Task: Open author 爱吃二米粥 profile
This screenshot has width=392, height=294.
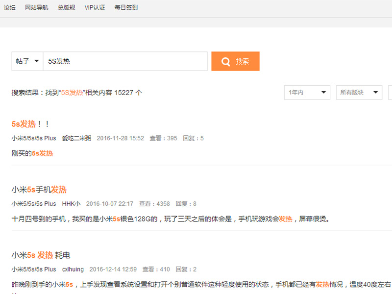Action: [x=76, y=138]
